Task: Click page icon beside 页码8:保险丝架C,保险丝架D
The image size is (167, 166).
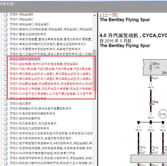Action: (x=6, y=25)
